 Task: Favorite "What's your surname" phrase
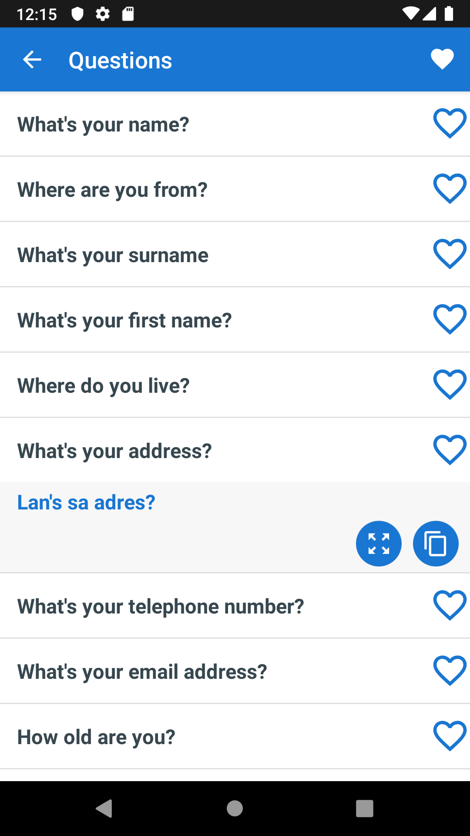click(450, 254)
